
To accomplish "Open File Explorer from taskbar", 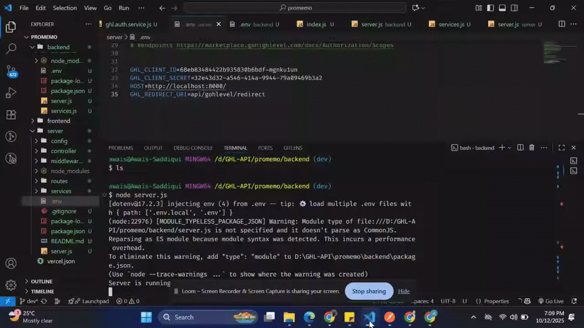I will [x=289, y=317].
